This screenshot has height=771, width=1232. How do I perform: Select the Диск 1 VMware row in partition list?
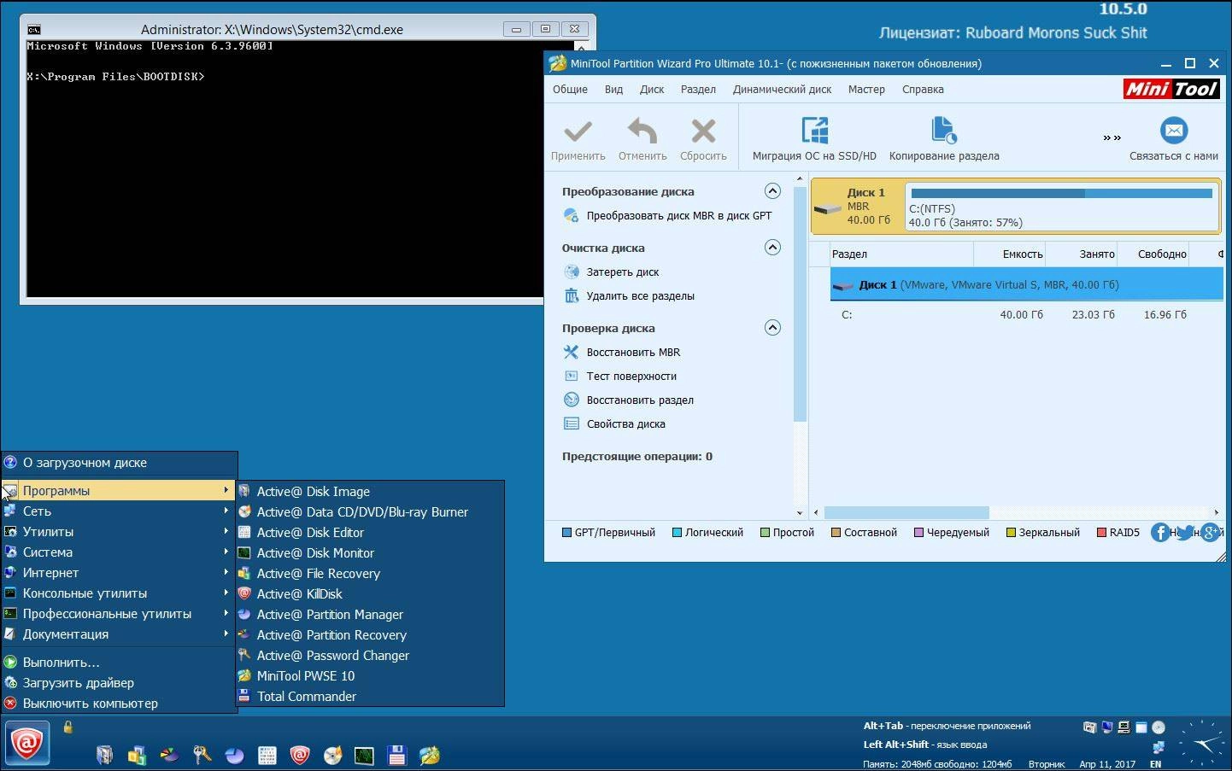[1026, 284]
